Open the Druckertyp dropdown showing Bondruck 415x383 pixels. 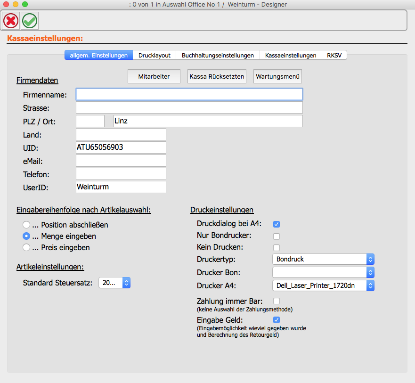click(323, 259)
